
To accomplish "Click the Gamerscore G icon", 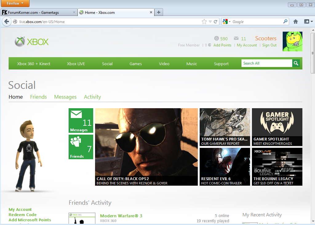I will pos(216,38).
